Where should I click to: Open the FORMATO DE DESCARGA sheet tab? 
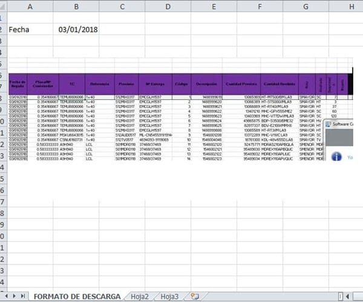[77, 297]
